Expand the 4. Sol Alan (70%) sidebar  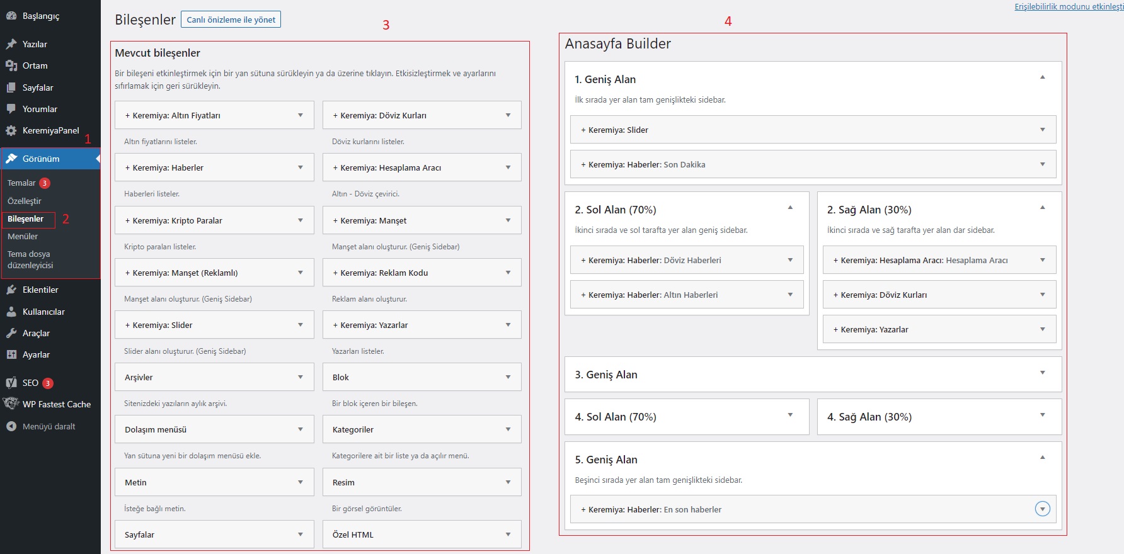tap(790, 415)
